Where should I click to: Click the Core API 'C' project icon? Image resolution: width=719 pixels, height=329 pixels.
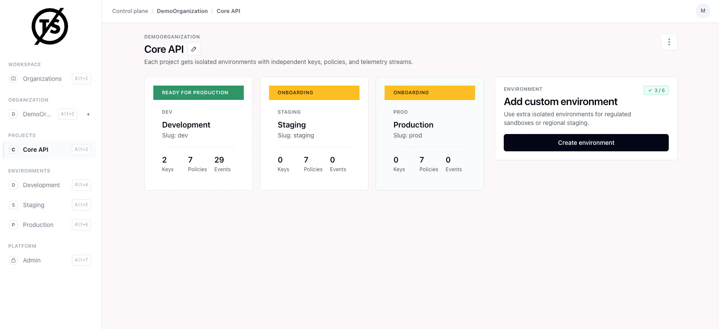(13, 150)
